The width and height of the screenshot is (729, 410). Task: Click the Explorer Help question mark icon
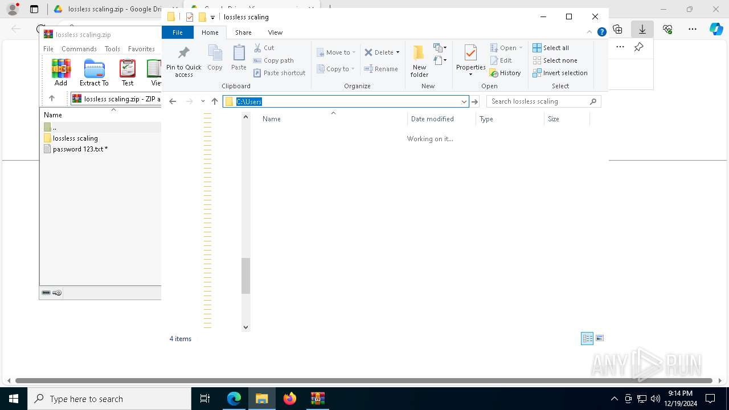coord(601,32)
